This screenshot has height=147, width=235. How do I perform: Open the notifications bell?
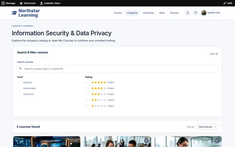coord(188,13)
